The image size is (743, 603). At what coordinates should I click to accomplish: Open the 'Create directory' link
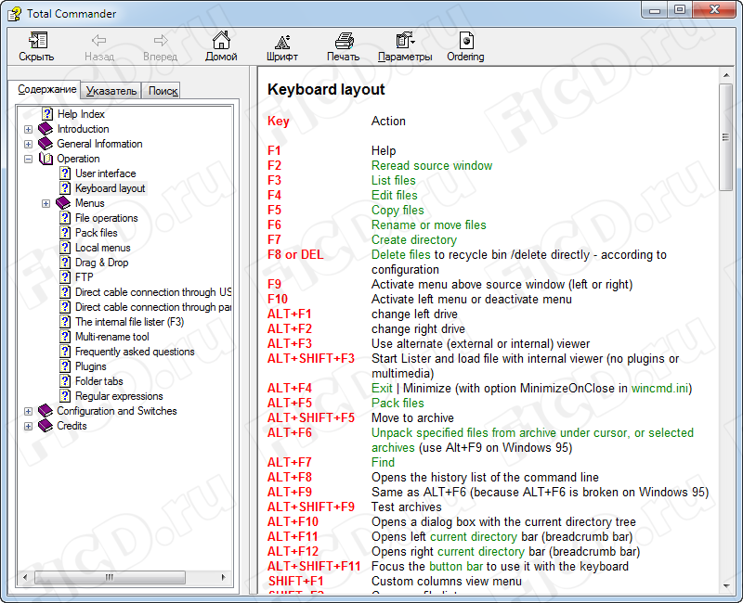coord(414,240)
